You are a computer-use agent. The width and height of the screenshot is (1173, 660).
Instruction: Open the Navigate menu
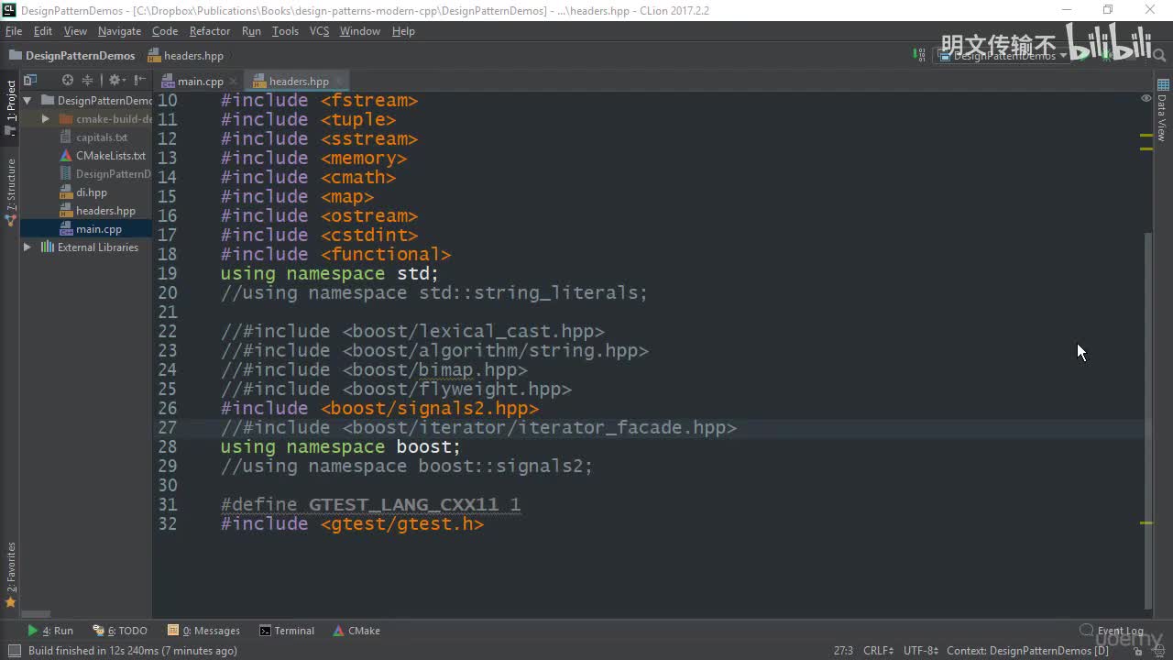[x=119, y=31]
